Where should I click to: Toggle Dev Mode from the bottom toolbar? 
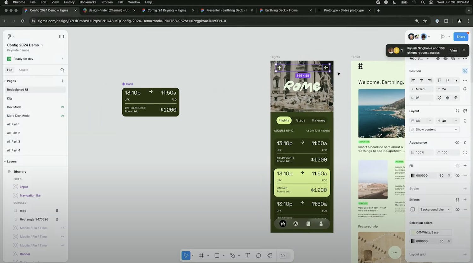click(x=283, y=255)
